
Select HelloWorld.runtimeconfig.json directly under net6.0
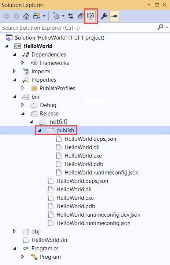click(x=93, y=223)
